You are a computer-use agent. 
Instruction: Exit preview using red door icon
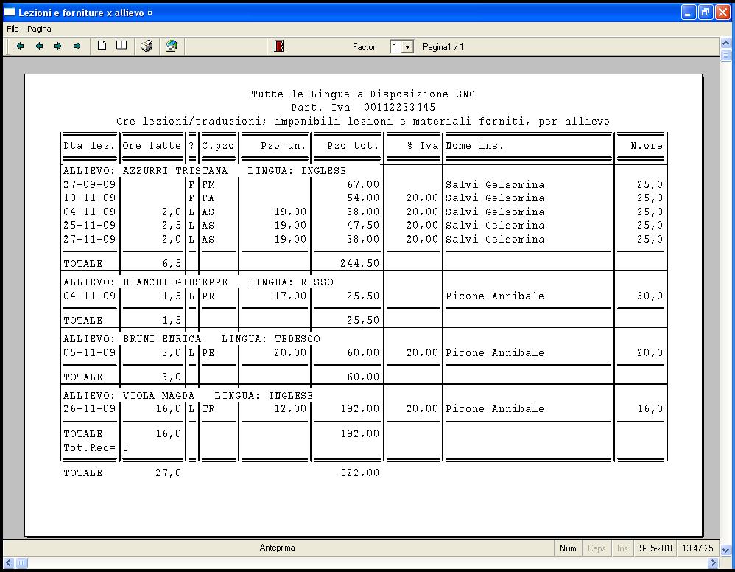click(279, 46)
